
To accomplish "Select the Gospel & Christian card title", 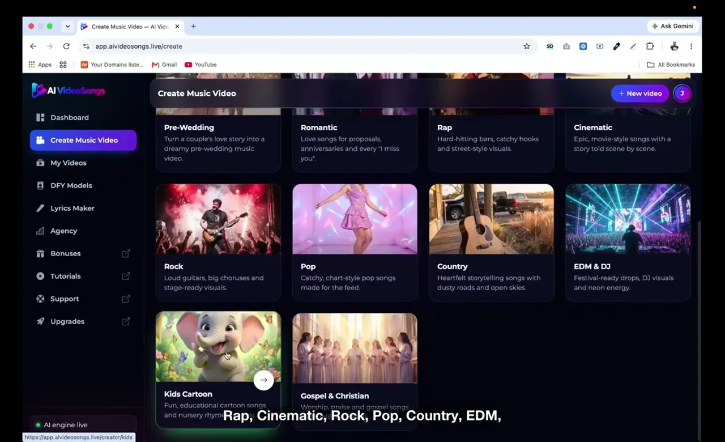I will click(x=335, y=396).
